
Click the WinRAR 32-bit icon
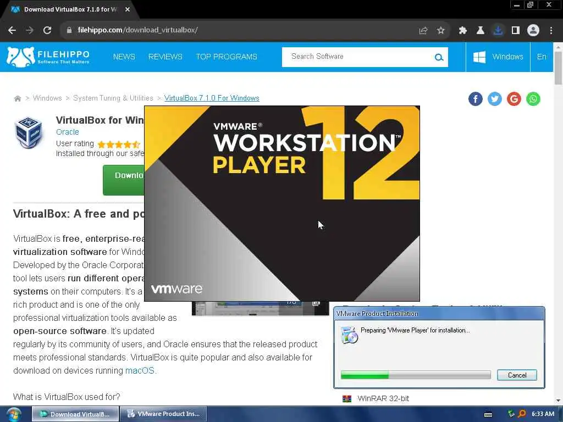pyautogui.click(x=347, y=399)
